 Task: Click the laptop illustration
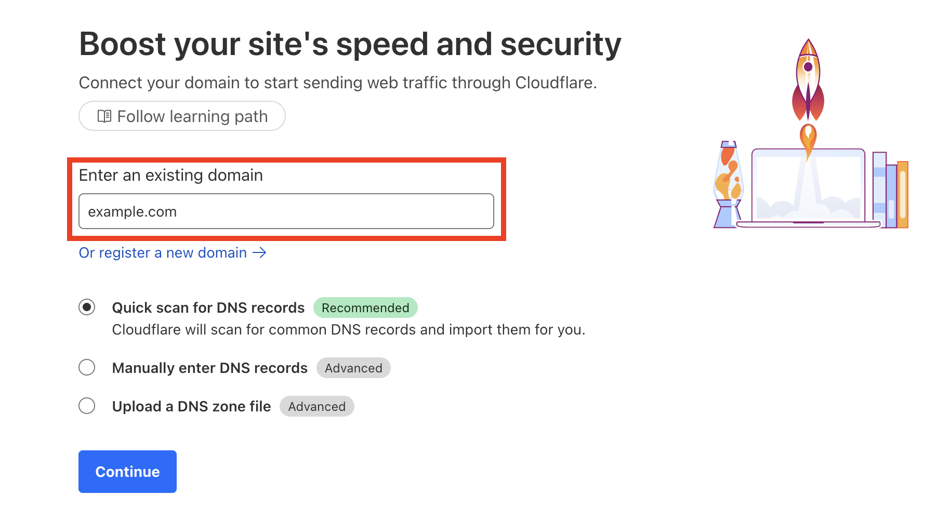[x=808, y=188]
